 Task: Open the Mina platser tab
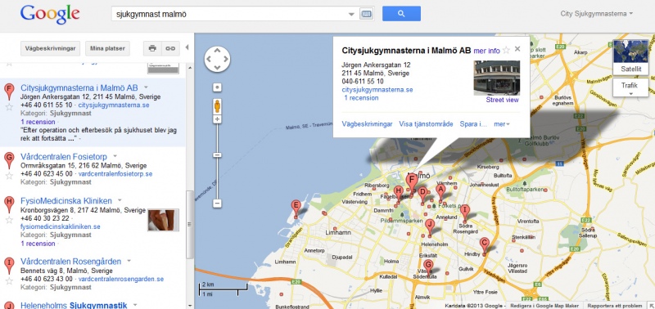tap(108, 48)
